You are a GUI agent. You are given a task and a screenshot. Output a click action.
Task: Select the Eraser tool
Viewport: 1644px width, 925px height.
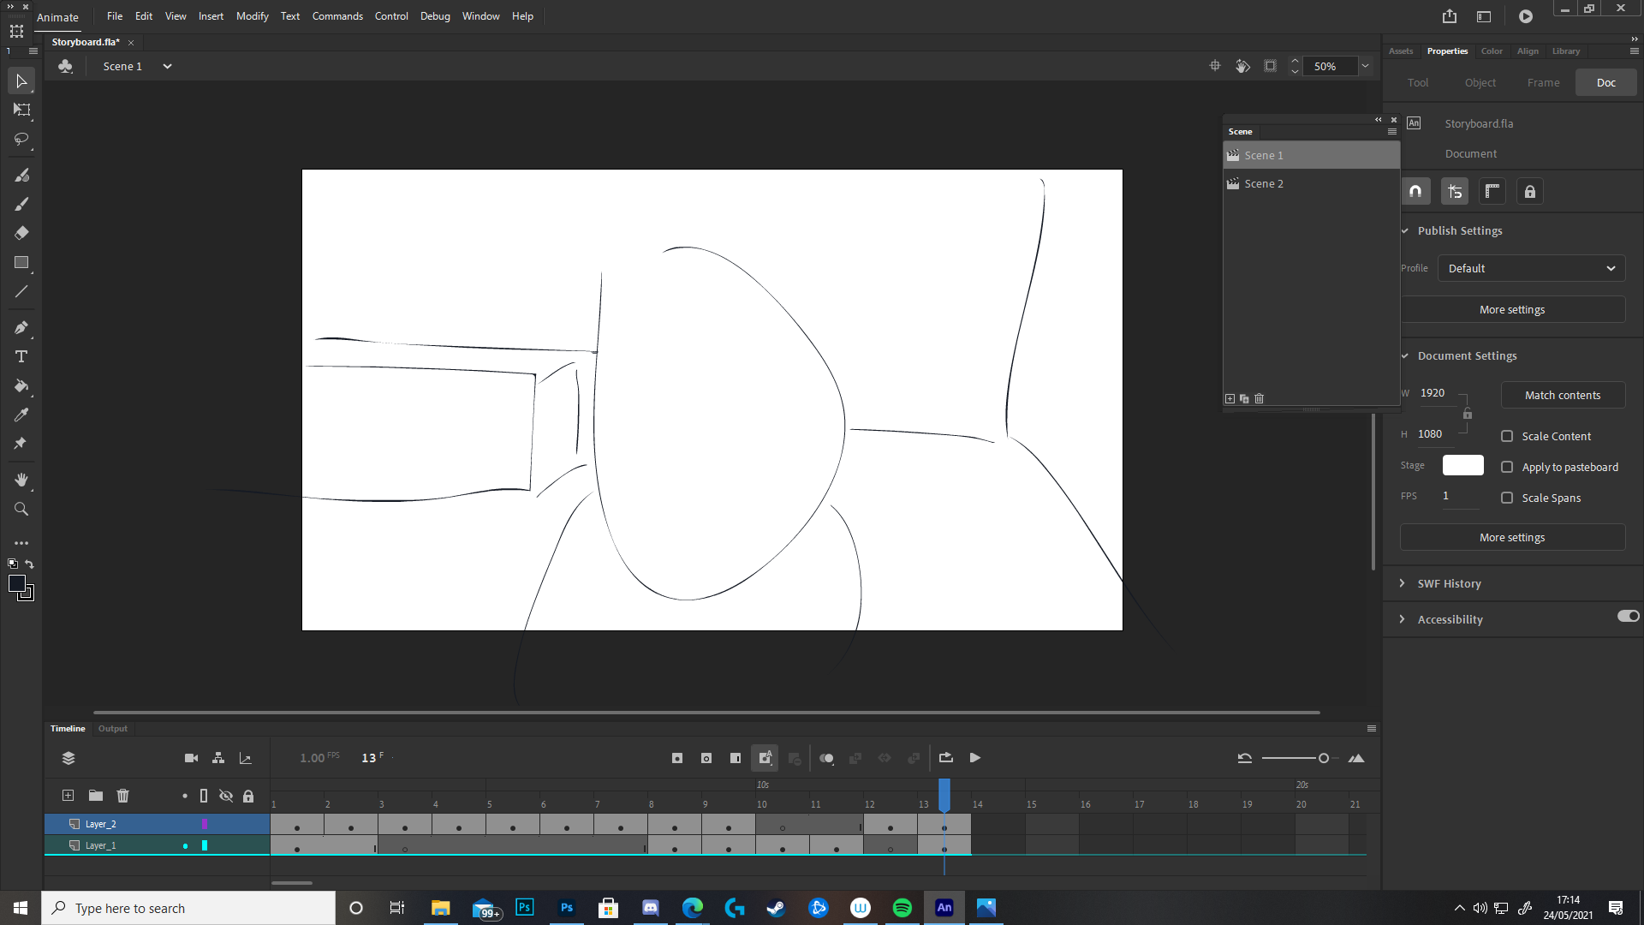(x=21, y=233)
